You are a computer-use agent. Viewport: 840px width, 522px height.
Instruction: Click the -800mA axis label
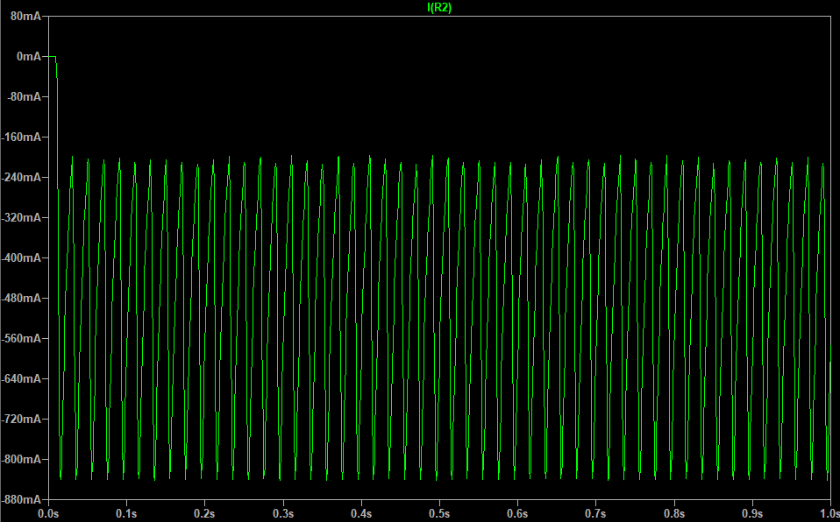coord(21,459)
